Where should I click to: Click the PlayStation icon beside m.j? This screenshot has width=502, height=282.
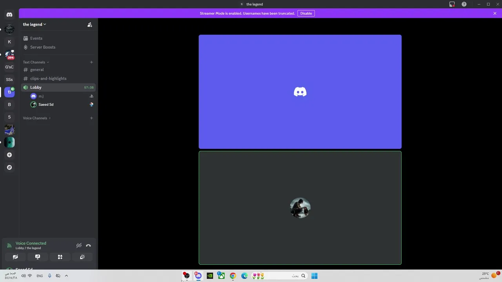(91, 96)
